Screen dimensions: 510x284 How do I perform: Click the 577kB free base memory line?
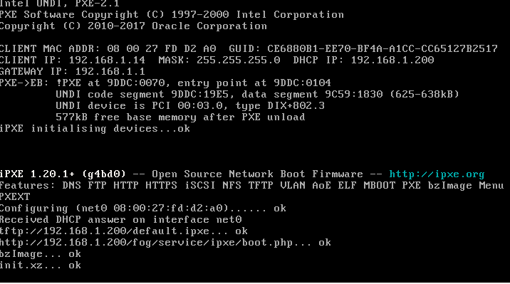coord(180,117)
